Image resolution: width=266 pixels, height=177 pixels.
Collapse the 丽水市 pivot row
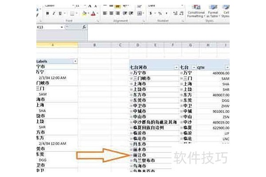[x=131, y=150]
